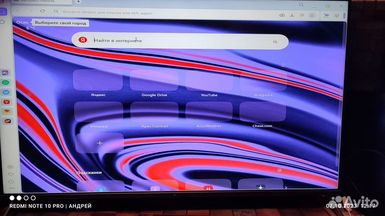This screenshot has width=385, height=216.
Task: Open a new tab with plus button
Action: (x=79, y=2)
